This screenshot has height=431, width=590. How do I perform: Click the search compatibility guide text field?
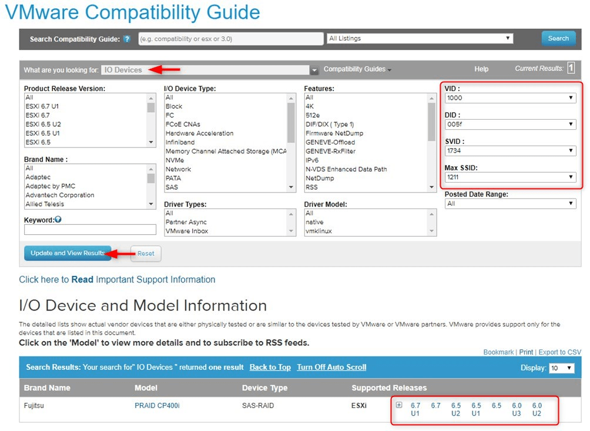click(231, 38)
